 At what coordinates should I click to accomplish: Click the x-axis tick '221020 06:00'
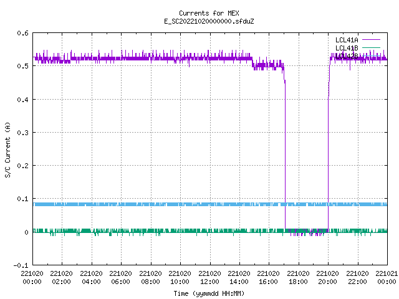(120, 278)
